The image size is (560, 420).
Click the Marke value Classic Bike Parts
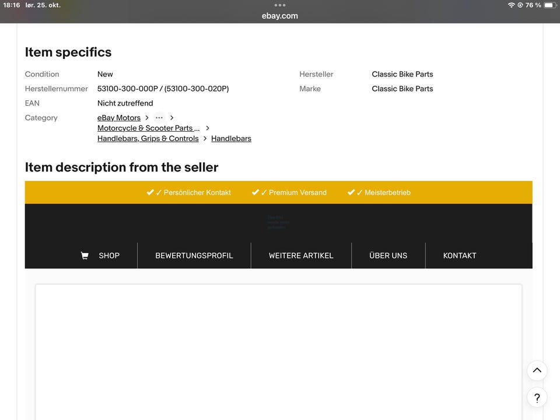[x=402, y=89]
